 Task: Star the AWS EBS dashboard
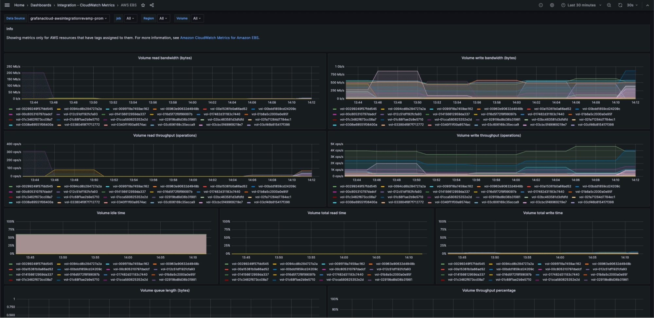click(x=143, y=5)
